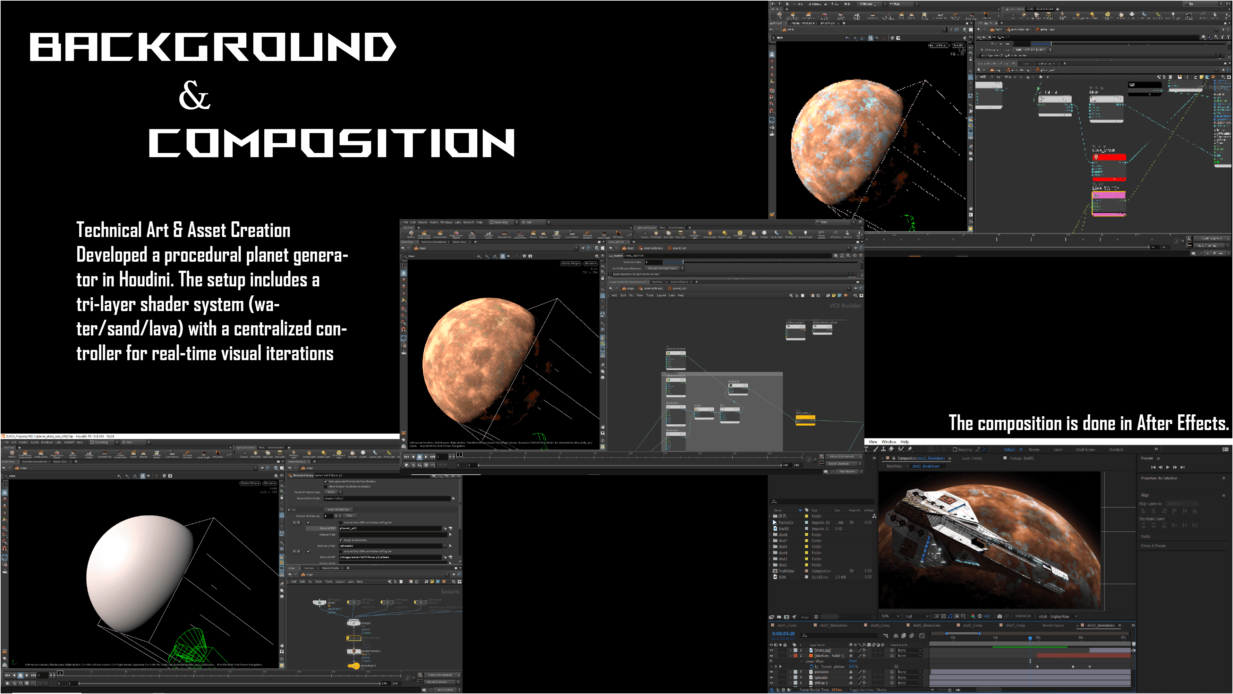Select the Type tool in After Effects
The width and height of the screenshot is (1233, 694).
point(867,449)
